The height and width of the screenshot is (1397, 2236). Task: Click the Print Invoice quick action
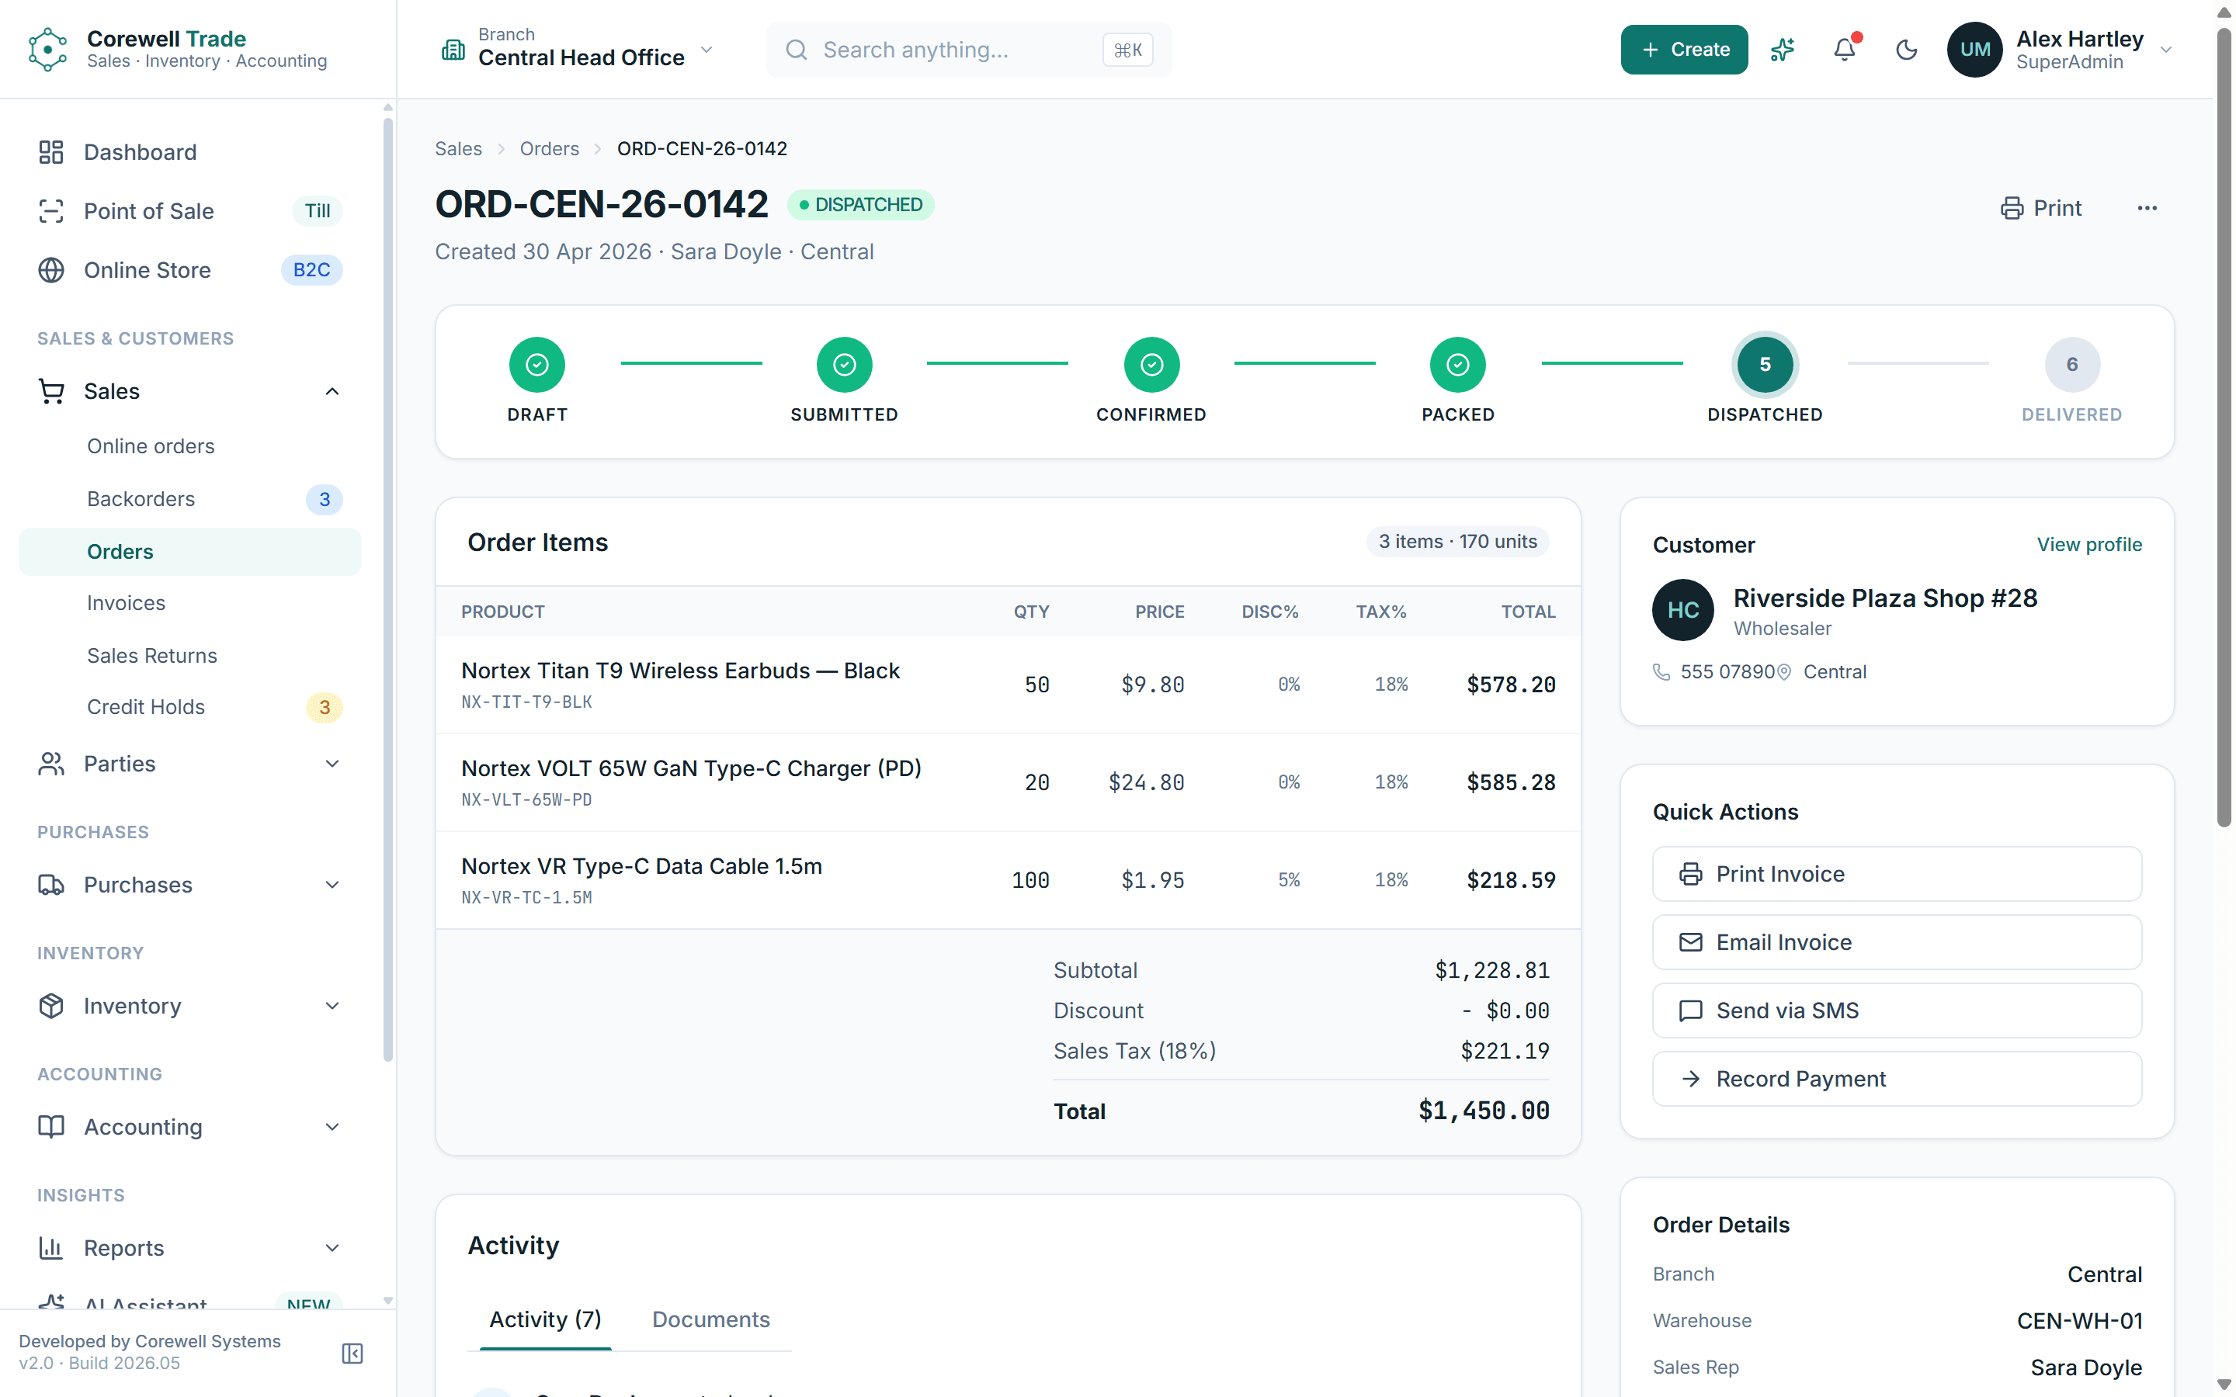point(1896,874)
